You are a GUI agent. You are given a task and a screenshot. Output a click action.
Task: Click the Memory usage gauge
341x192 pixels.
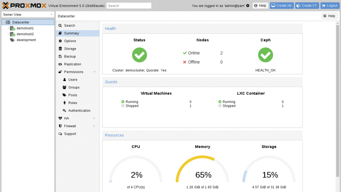click(202, 171)
